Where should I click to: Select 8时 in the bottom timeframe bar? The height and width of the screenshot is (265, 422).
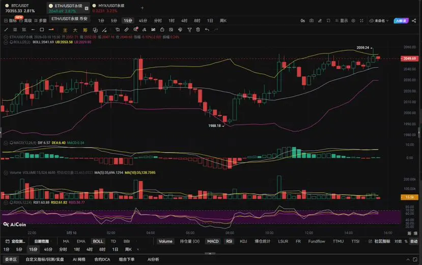[102, 250]
